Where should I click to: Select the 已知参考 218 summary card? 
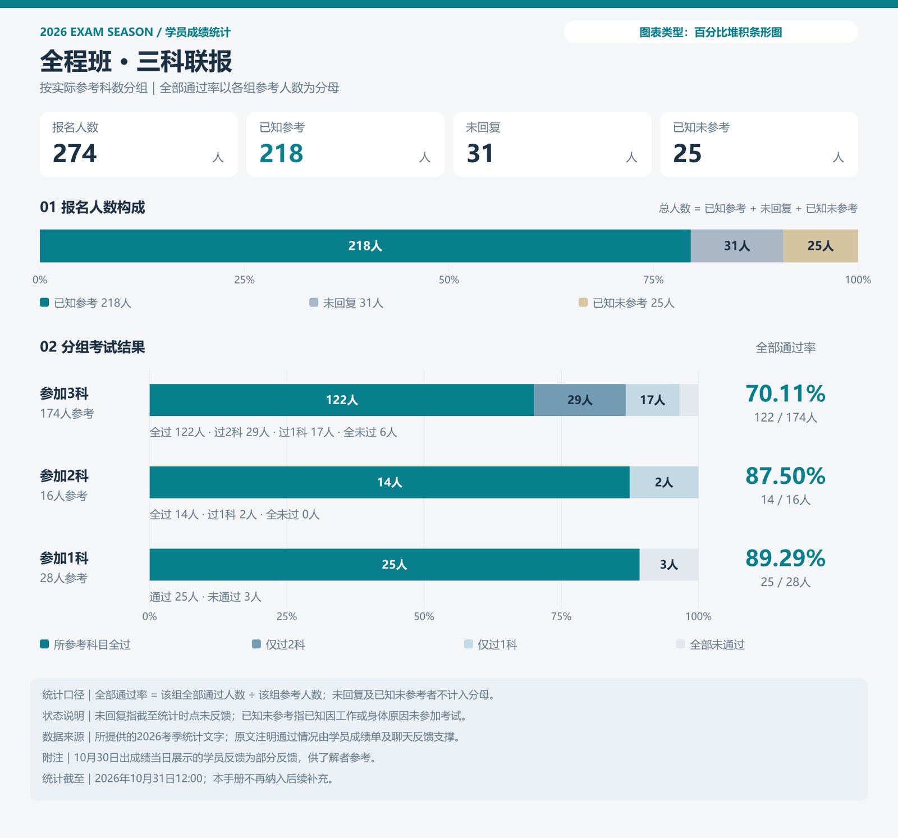(x=345, y=145)
